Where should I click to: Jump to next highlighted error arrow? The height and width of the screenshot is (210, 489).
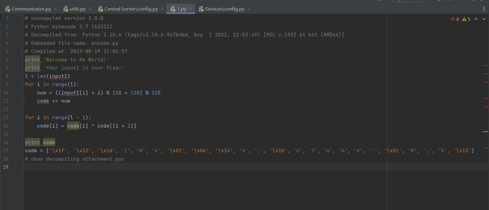(484, 19)
